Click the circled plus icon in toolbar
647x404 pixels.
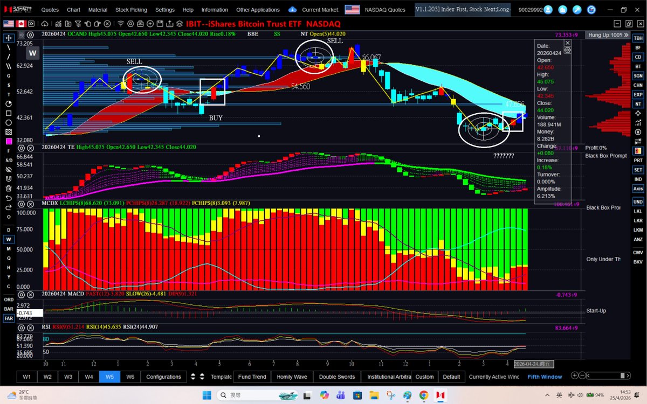pos(150,24)
